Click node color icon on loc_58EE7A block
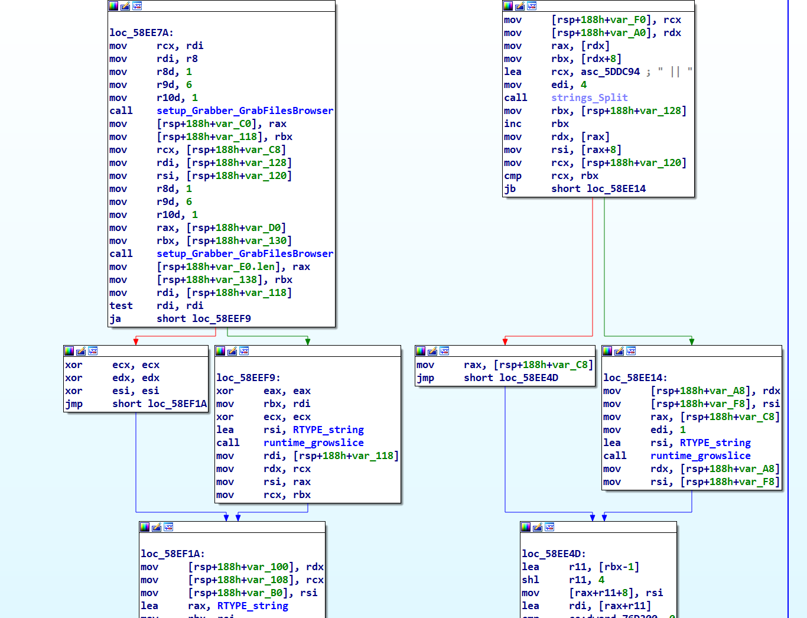807x618 pixels. [x=113, y=6]
